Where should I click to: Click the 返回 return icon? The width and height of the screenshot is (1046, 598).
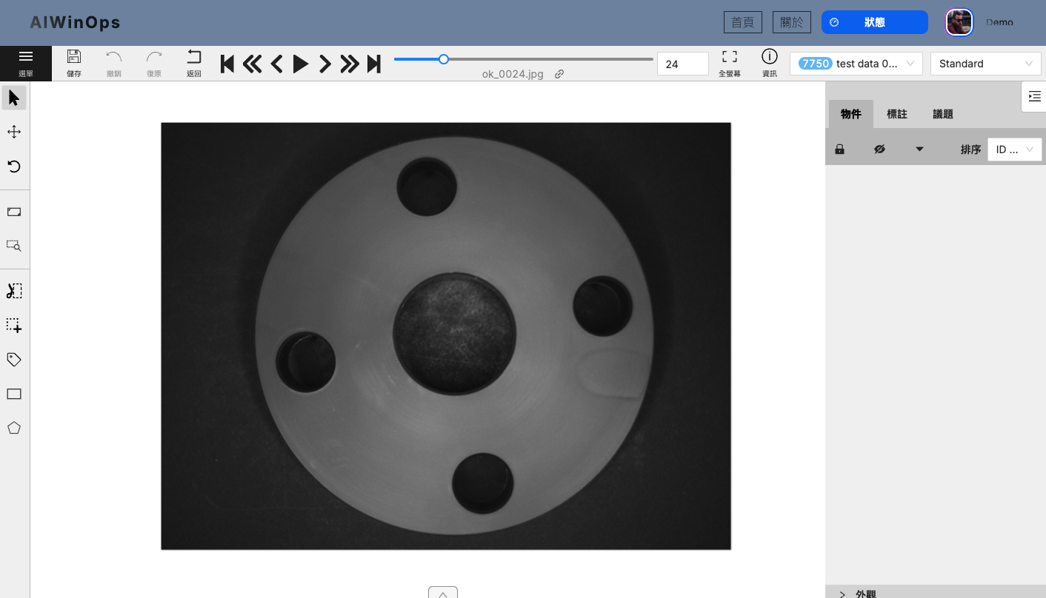[194, 63]
